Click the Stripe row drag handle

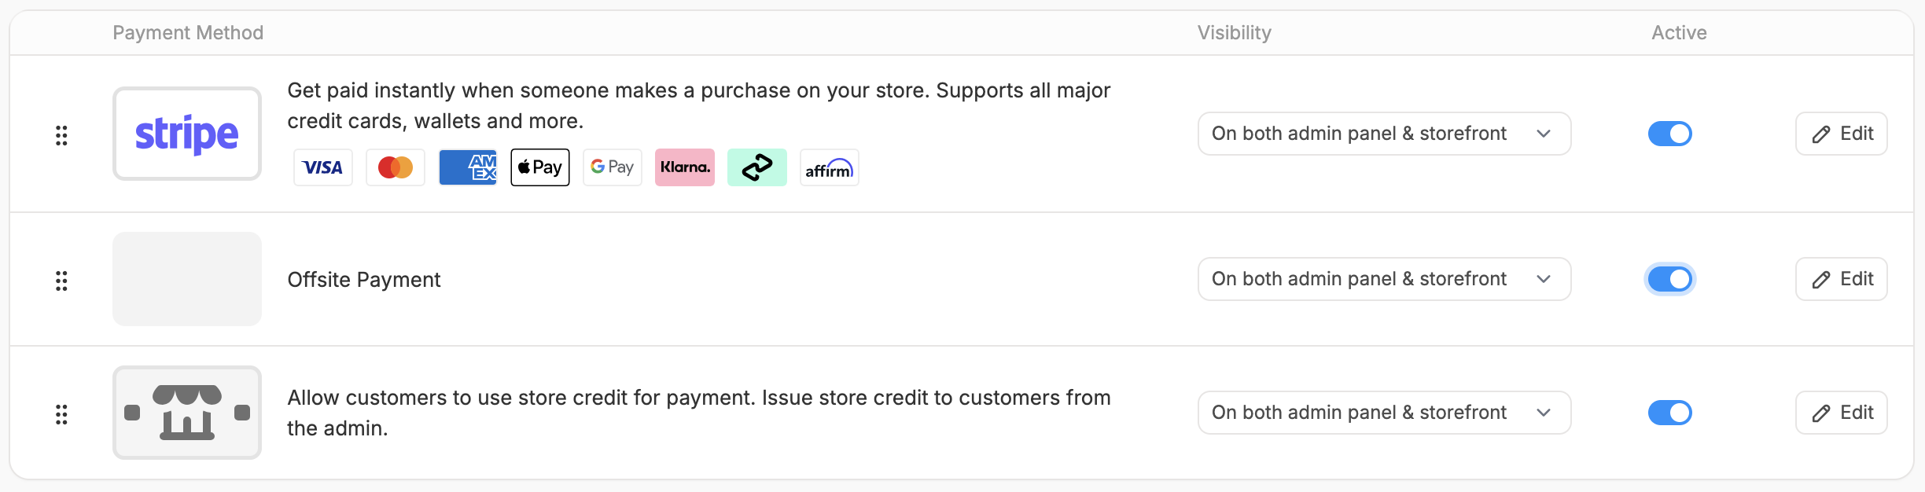(61, 135)
